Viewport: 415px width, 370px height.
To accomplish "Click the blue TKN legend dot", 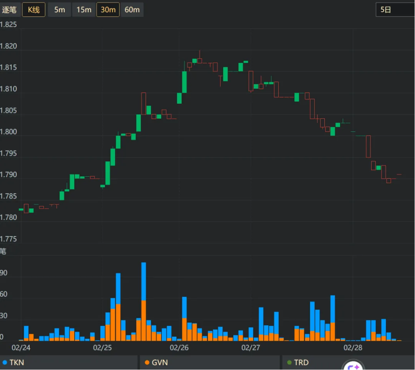I will pos(5,362).
